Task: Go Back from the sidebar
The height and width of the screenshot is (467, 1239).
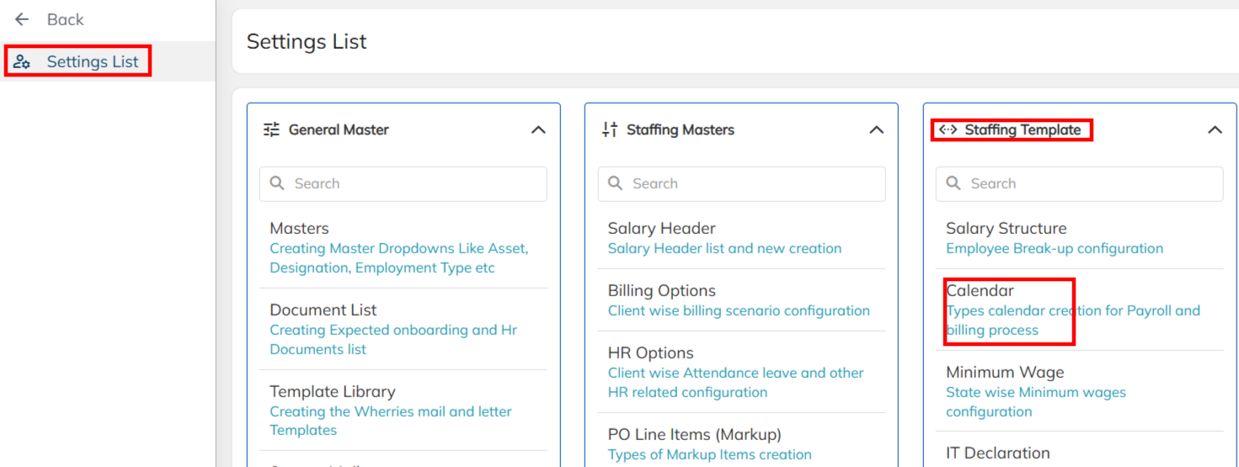Action: pos(65,19)
